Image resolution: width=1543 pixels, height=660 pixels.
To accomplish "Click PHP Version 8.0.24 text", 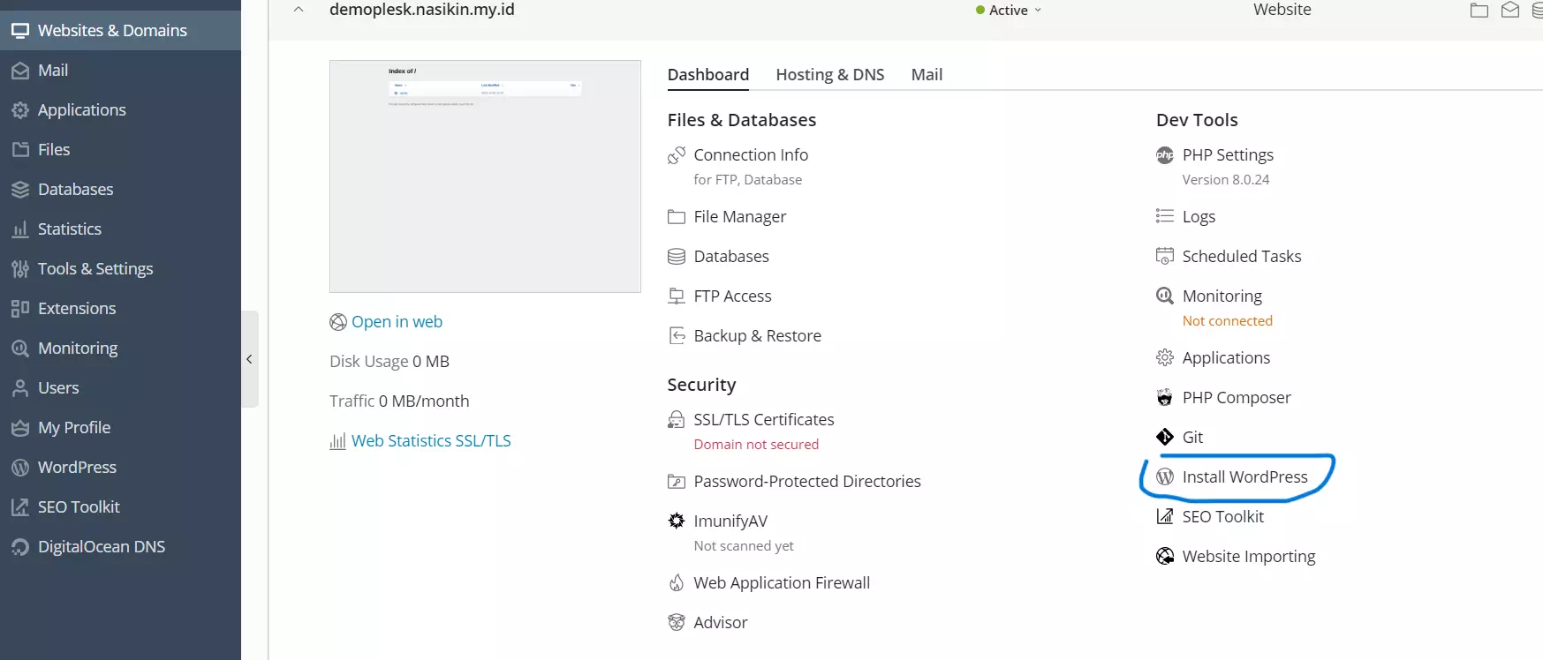I will click(1226, 180).
